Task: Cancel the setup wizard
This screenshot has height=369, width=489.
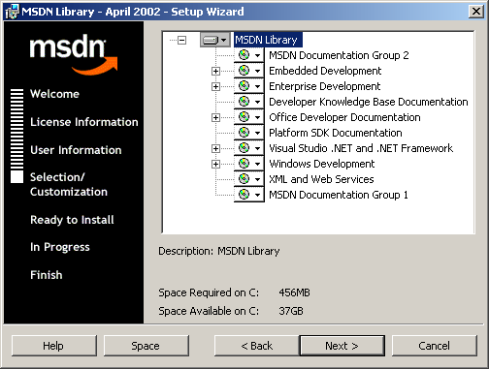Action: [x=435, y=346]
